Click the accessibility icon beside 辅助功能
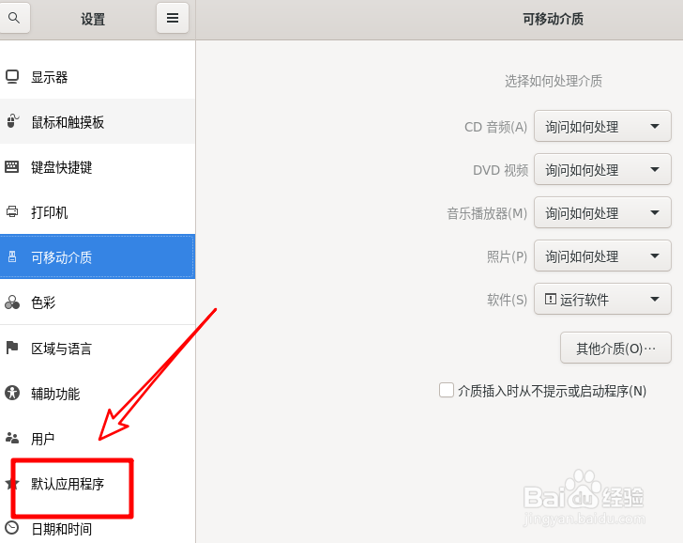The image size is (683, 543). pyautogui.click(x=12, y=393)
